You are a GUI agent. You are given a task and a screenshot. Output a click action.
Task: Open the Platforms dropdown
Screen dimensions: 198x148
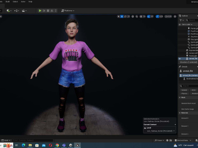coord(68,11)
